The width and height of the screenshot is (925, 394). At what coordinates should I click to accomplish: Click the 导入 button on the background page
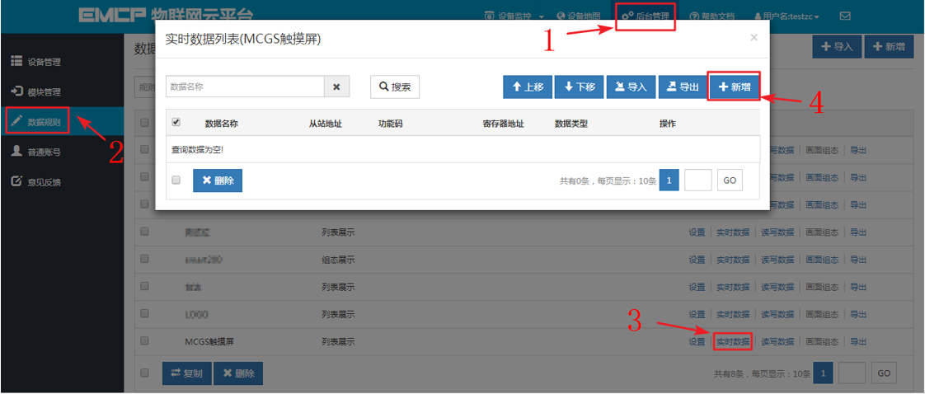pyautogui.click(x=837, y=47)
